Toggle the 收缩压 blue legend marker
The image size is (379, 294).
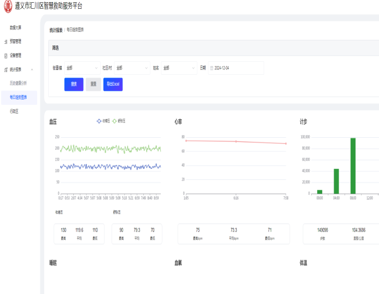pyautogui.click(x=99, y=121)
